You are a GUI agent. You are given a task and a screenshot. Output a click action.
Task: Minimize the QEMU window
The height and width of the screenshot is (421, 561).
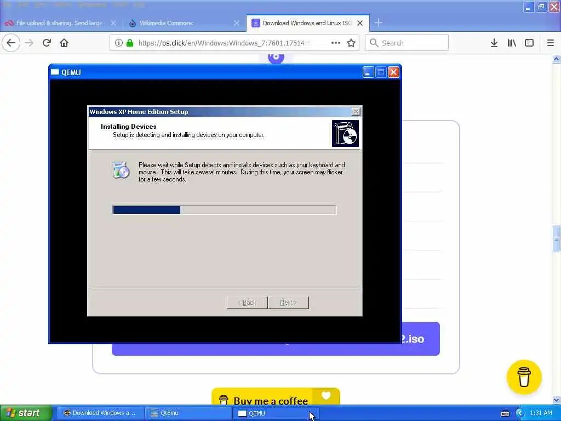pyautogui.click(x=368, y=72)
